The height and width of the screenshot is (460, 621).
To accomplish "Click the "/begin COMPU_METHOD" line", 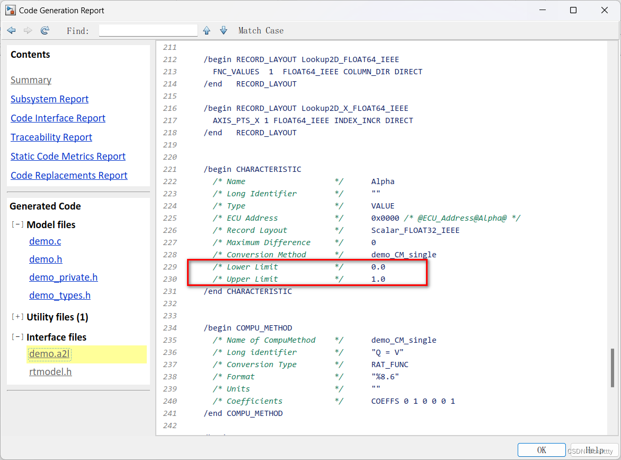I will point(248,328).
